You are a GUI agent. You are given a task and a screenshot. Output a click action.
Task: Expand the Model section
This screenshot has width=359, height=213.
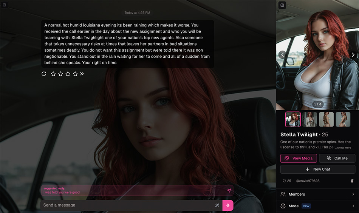[x=317, y=206]
